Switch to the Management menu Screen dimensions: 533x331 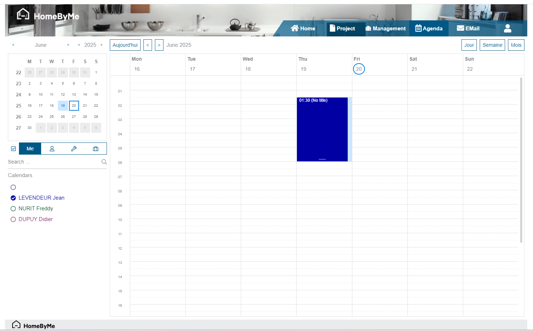coord(386,29)
